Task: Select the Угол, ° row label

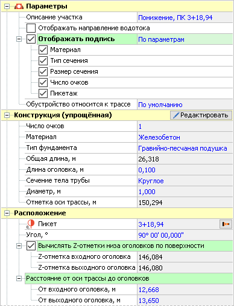Action: click(37, 235)
